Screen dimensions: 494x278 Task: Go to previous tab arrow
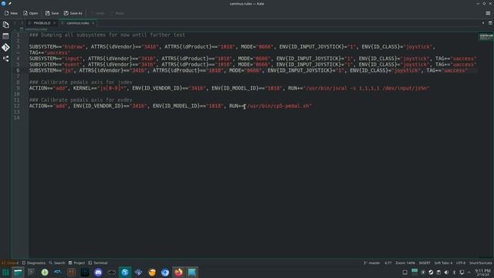coord(15,23)
